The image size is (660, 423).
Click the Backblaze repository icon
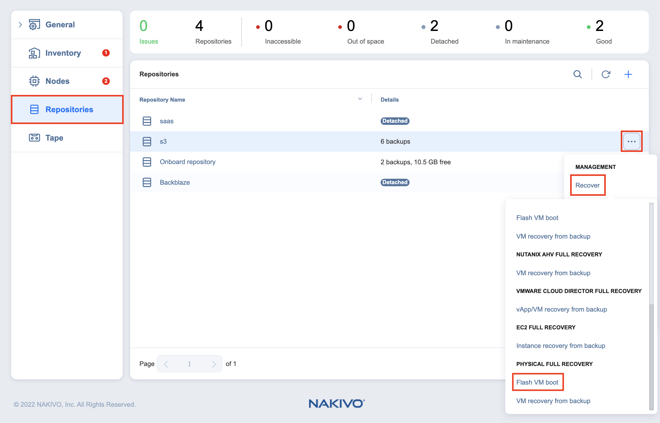pos(147,182)
